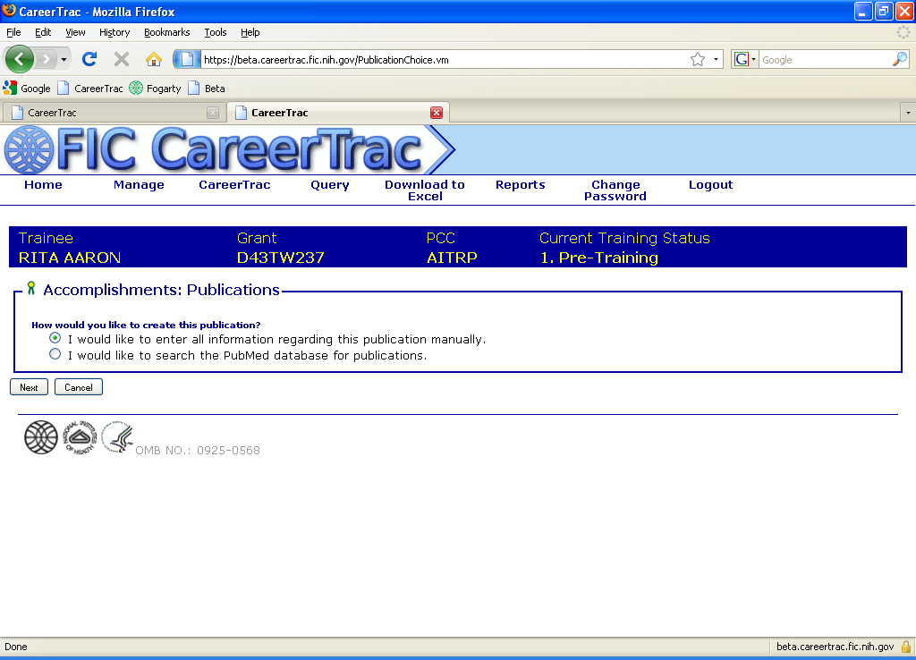Open the View menu
Viewport: 916px width, 660px height.
(75, 32)
